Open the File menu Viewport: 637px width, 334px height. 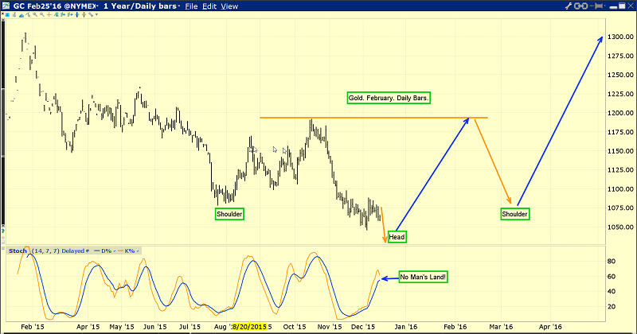193,6
